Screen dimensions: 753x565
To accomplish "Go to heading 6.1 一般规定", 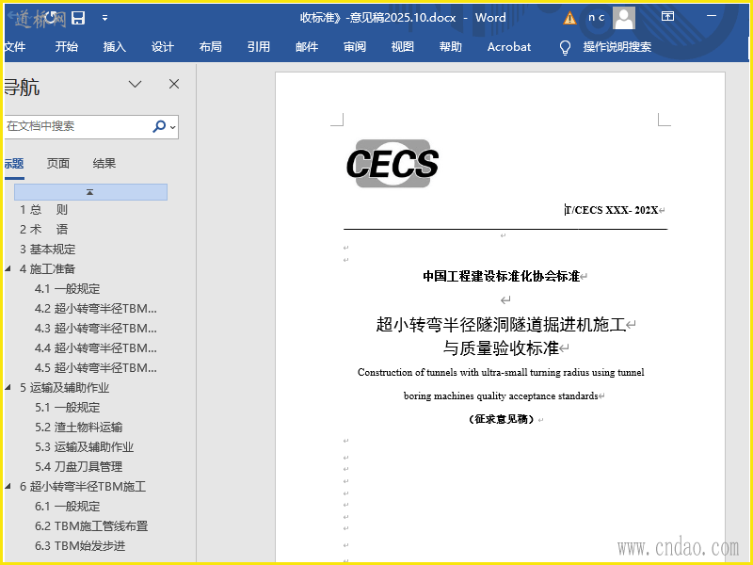I will coord(67,507).
